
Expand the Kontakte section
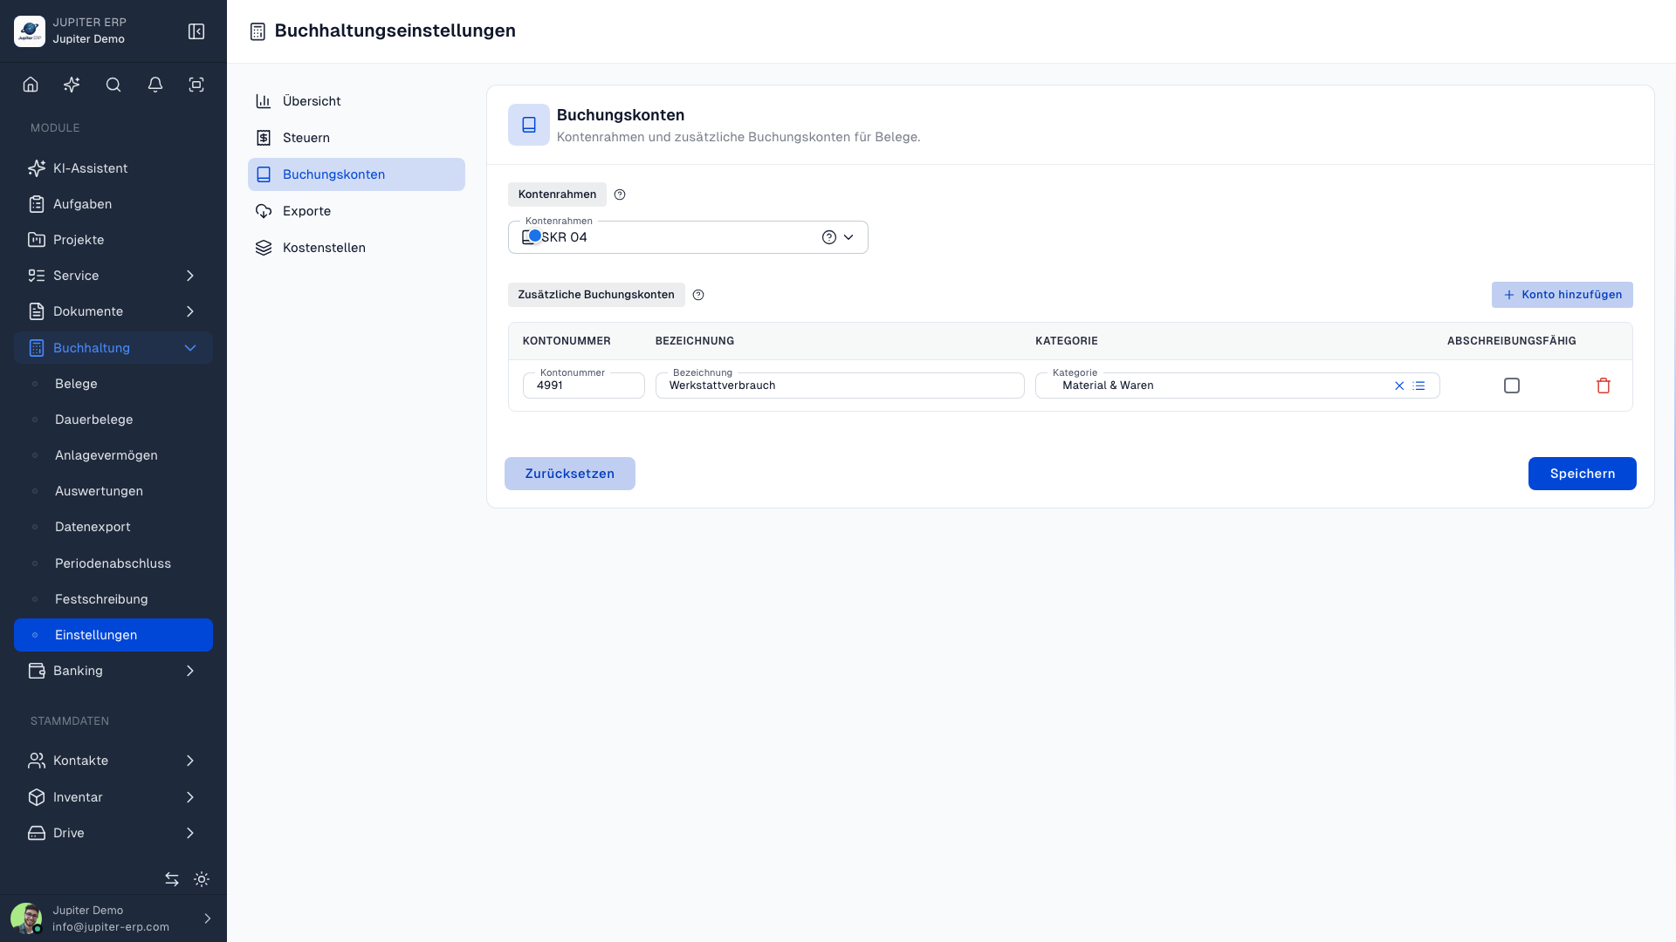[x=113, y=761]
